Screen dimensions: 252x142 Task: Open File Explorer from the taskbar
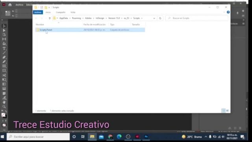pos(92,137)
